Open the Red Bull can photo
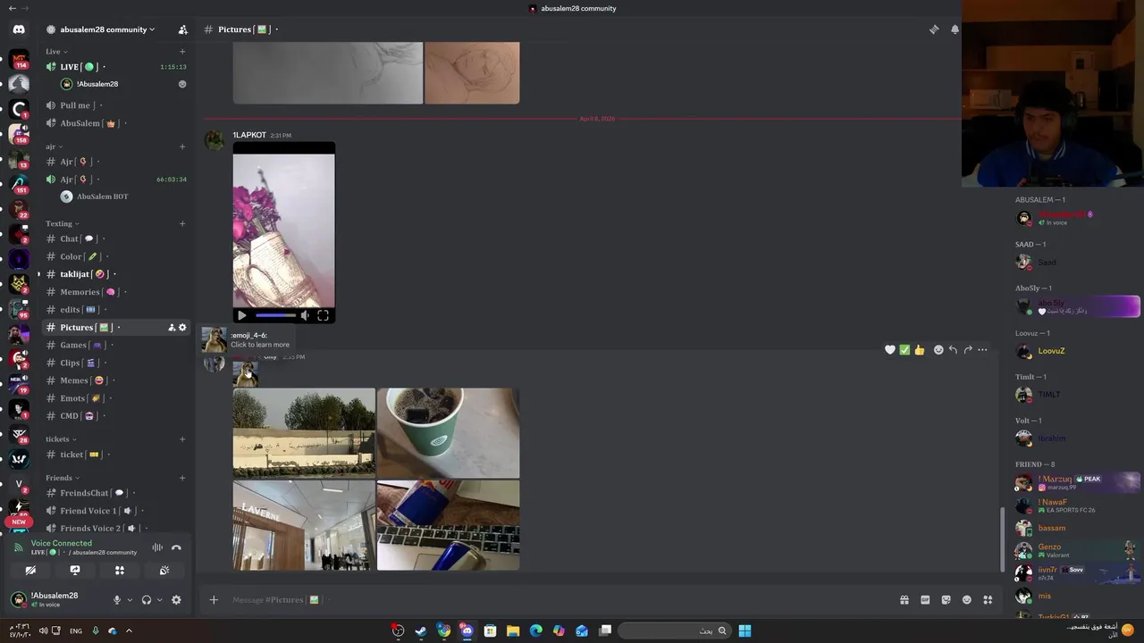 pos(448,525)
